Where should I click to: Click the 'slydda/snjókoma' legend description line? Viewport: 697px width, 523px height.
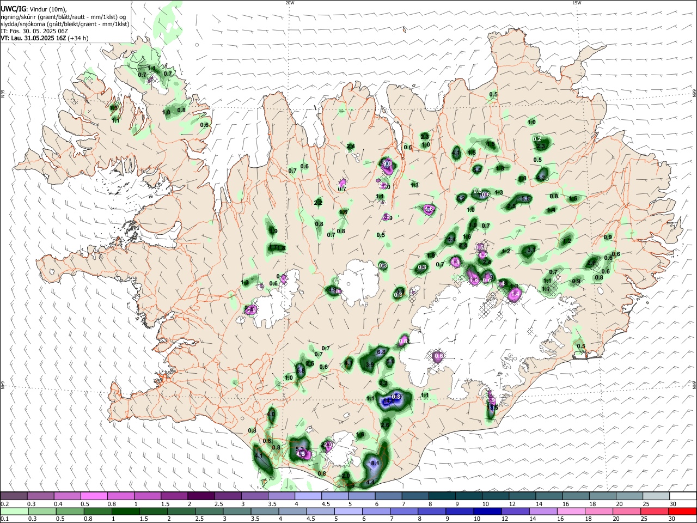pos(65,24)
